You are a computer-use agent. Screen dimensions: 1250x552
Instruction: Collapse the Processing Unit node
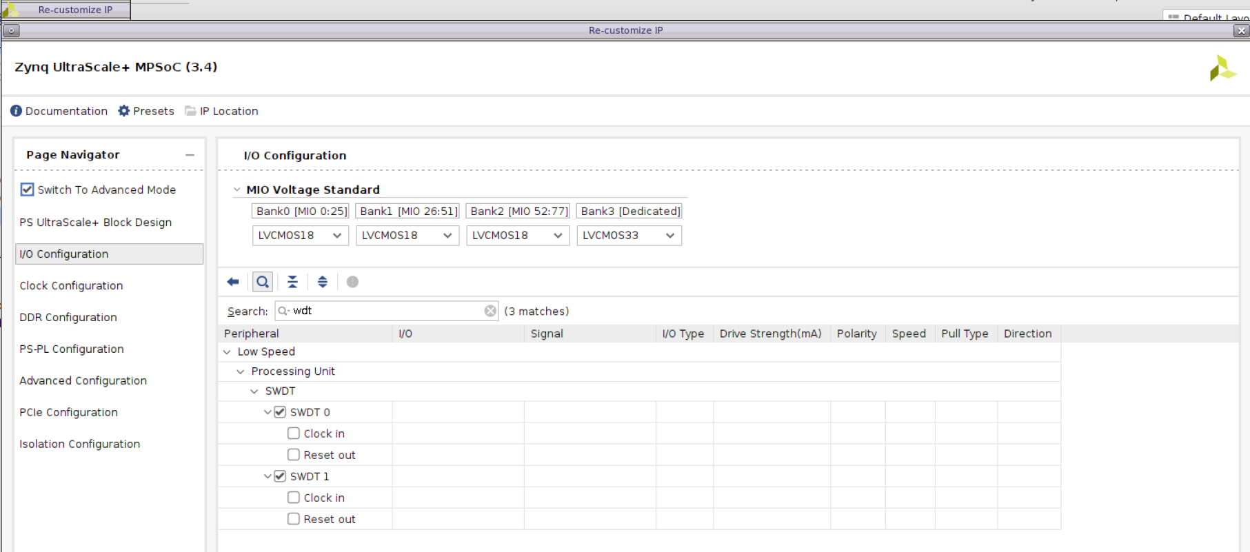coord(241,371)
